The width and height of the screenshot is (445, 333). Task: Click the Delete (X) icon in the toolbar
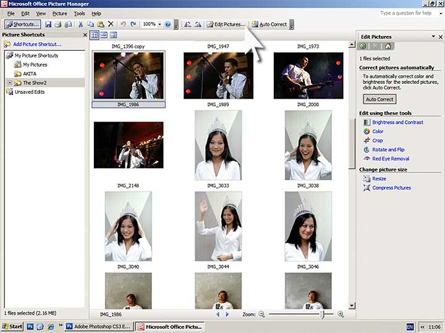[111, 24]
